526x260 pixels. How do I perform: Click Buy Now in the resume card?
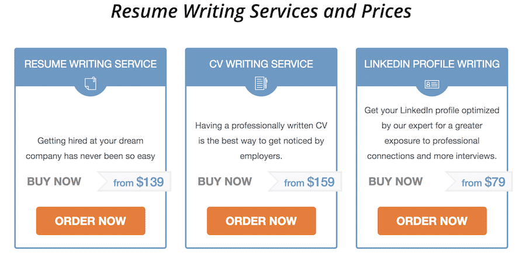[x=54, y=181]
